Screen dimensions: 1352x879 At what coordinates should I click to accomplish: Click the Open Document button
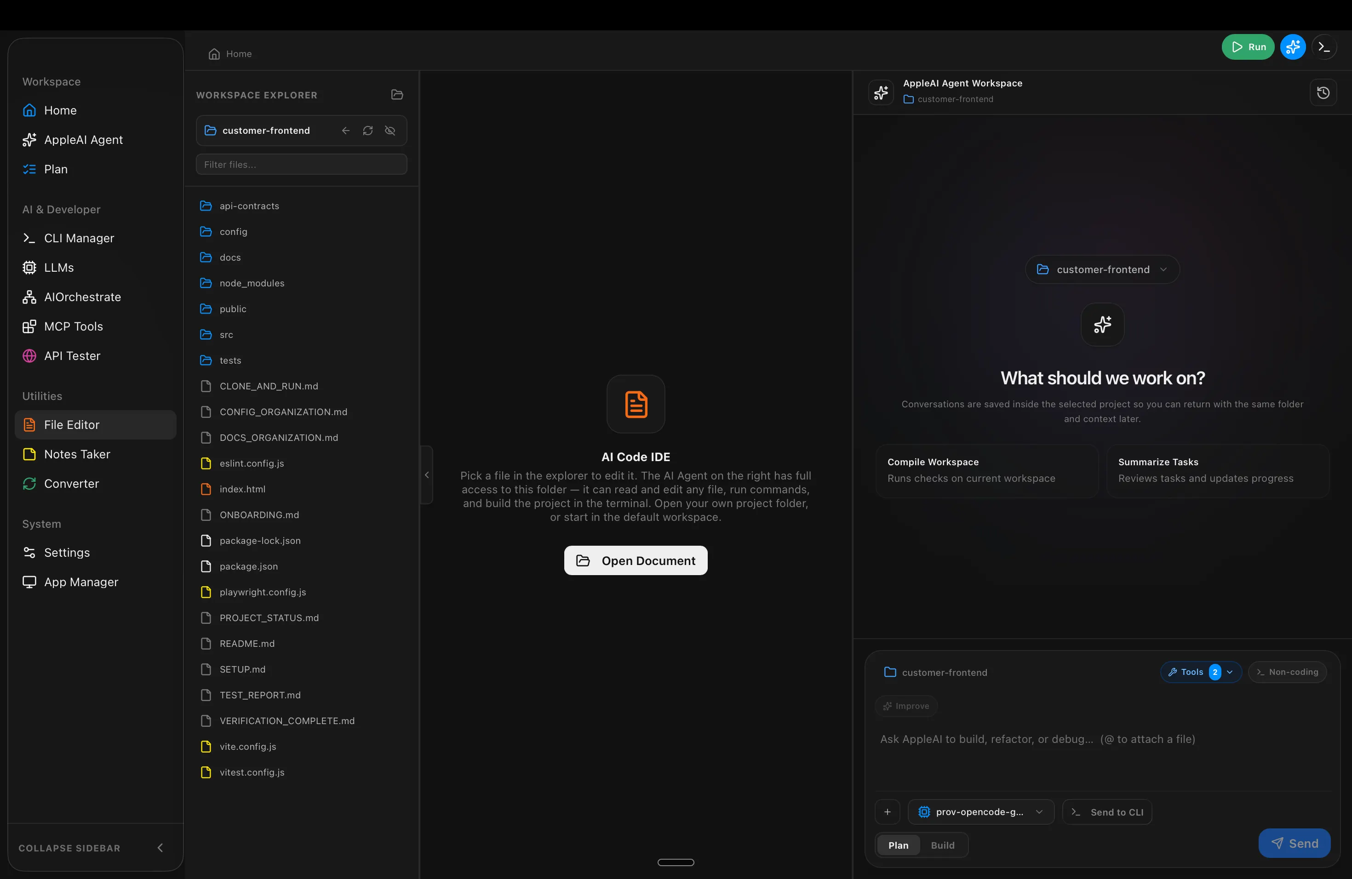tap(636, 560)
